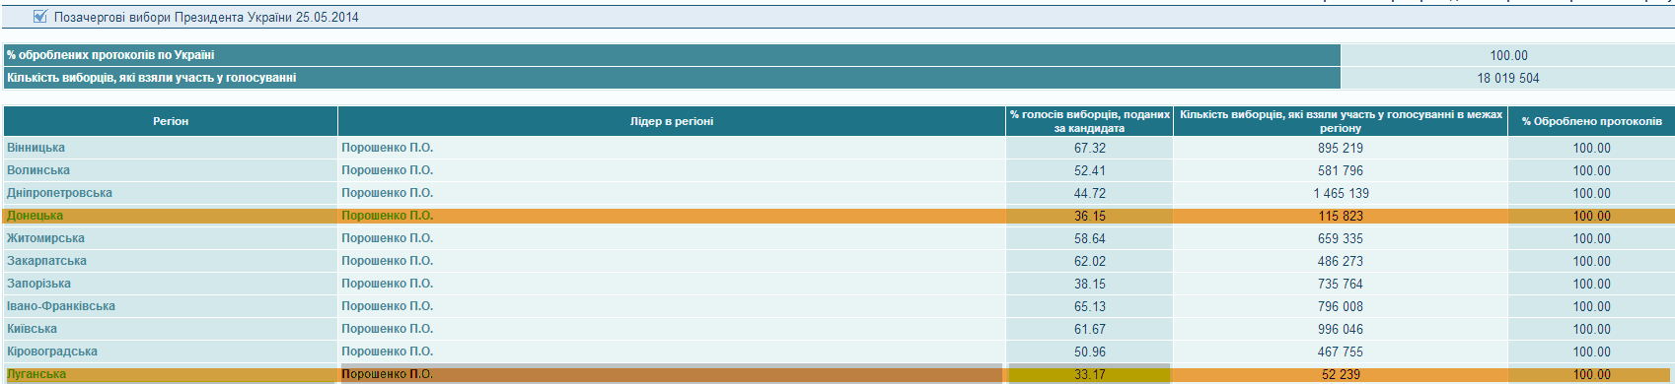Select the total voters value 18 019 504
This screenshot has height=384, width=1675.
[1508, 78]
